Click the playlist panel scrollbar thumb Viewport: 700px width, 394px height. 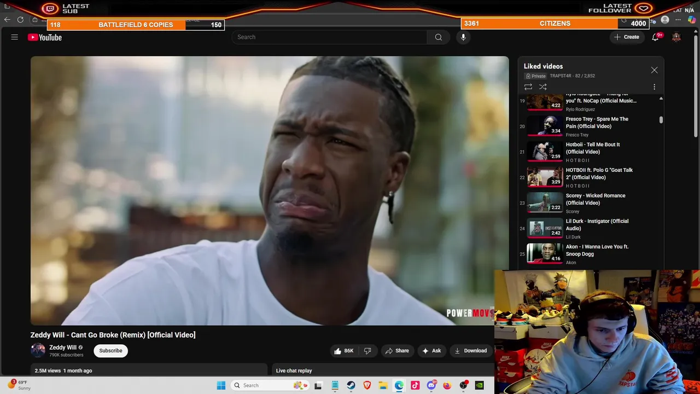tap(661, 120)
